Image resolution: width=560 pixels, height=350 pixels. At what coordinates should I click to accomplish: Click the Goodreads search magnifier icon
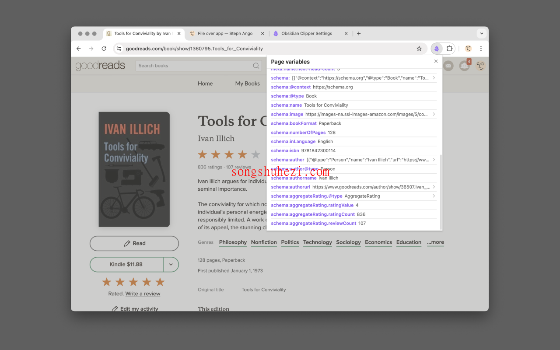[x=256, y=66]
